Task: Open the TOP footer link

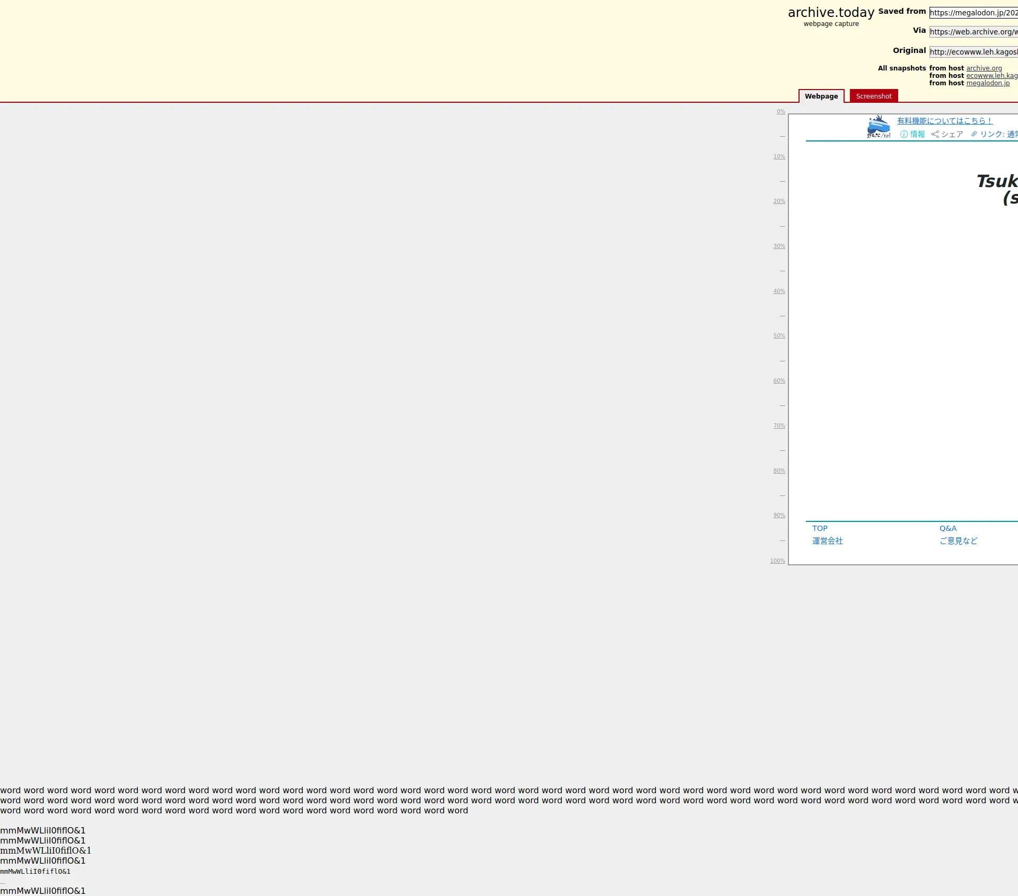Action: click(x=820, y=528)
